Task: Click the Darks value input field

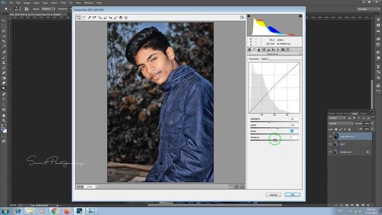Action: click(x=293, y=131)
